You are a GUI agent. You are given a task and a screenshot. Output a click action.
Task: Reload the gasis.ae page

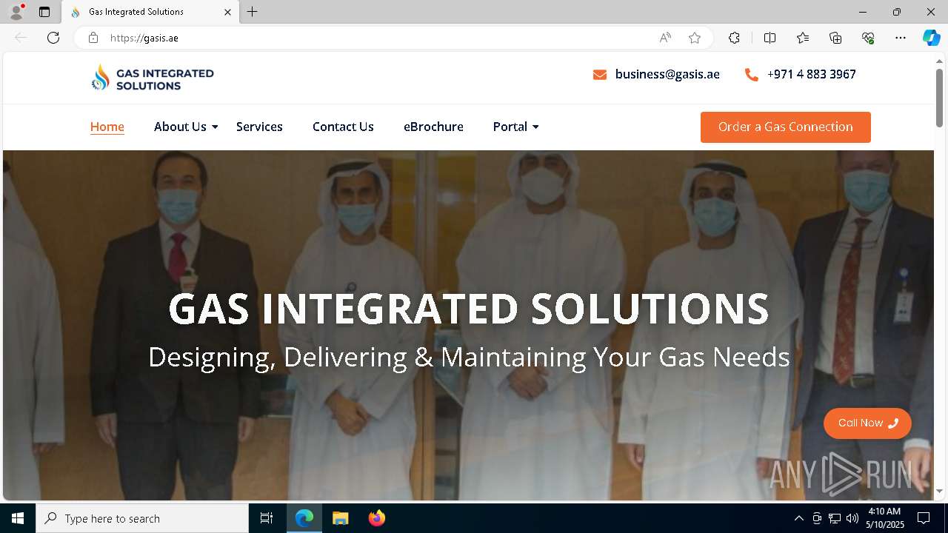(x=53, y=38)
